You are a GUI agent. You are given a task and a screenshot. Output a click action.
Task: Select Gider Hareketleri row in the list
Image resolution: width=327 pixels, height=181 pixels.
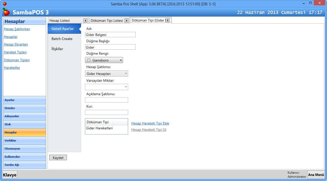click(x=99, y=128)
